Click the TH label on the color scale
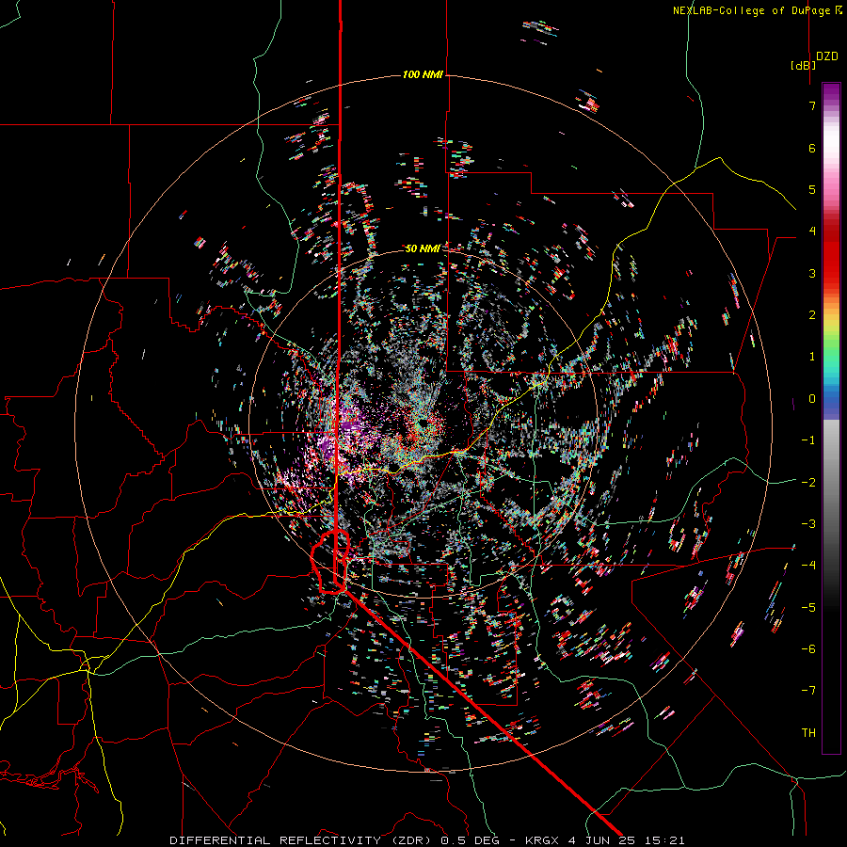This screenshot has width=847, height=847. [808, 732]
